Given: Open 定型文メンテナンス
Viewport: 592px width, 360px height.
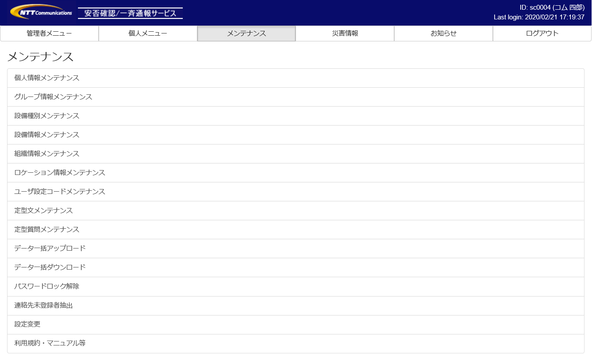Looking at the screenshot, I should point(44,211).
